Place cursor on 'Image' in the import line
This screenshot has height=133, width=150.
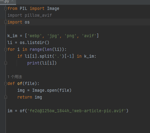pos(53,9)
